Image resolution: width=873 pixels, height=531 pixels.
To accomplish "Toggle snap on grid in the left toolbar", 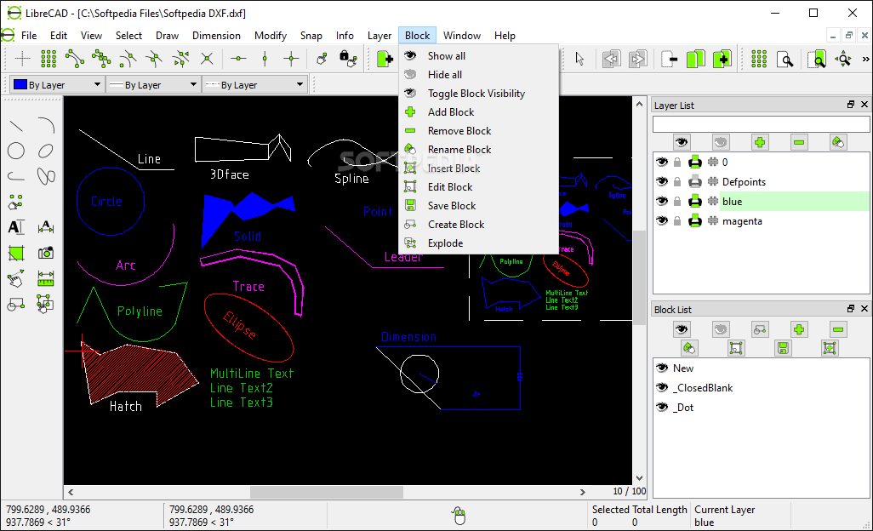I will [48, 59].
